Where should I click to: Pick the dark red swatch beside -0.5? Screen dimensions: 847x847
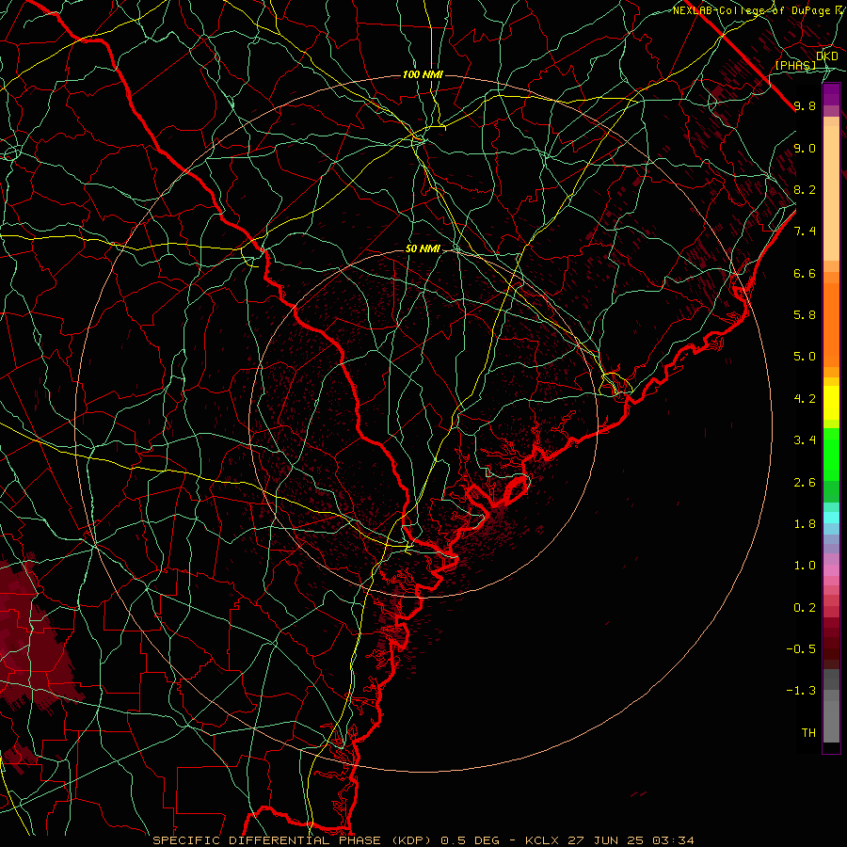pyautogui.click(x=831, y=648)
